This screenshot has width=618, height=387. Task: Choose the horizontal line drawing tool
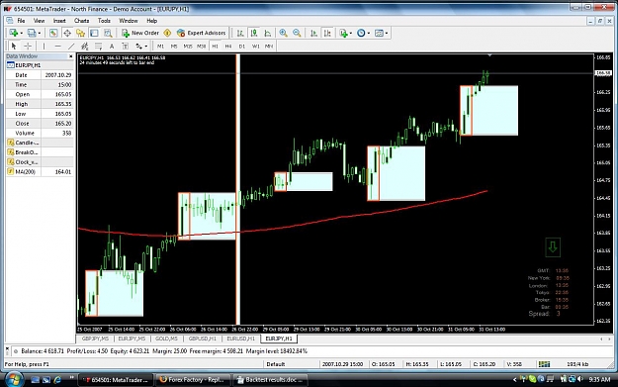58,47
